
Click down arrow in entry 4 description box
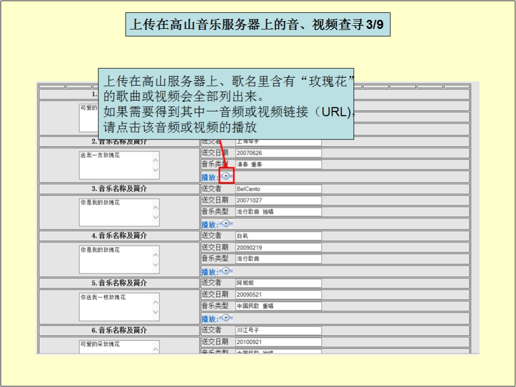(x=156, y=265)
